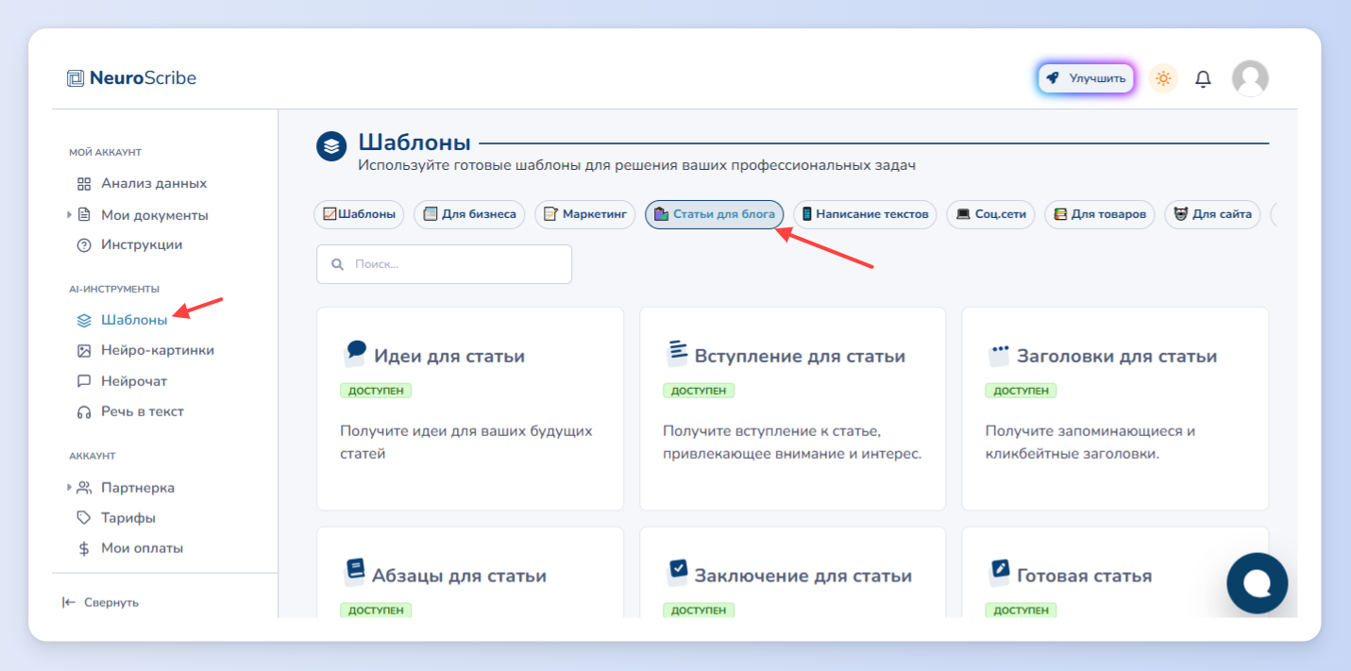
Task: Open the notifications bell
Action: (x=1203, y=79)
